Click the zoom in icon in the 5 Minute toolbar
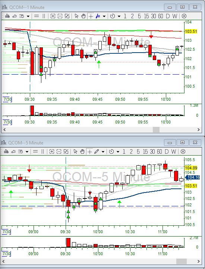The height and width of the screenshot is (269, 205). 52,151
